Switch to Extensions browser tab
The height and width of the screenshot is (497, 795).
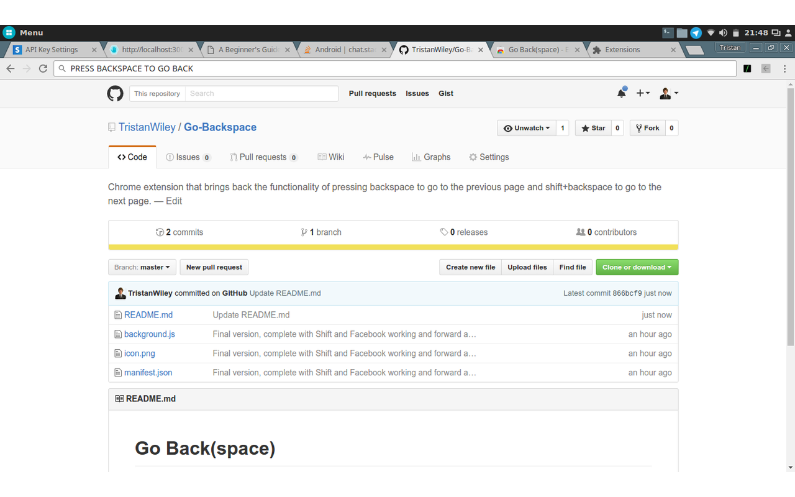pos(633,50)
